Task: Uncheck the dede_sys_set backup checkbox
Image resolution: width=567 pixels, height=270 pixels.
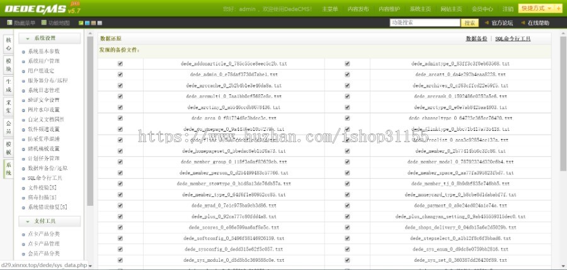Action: tap(347, 260)
